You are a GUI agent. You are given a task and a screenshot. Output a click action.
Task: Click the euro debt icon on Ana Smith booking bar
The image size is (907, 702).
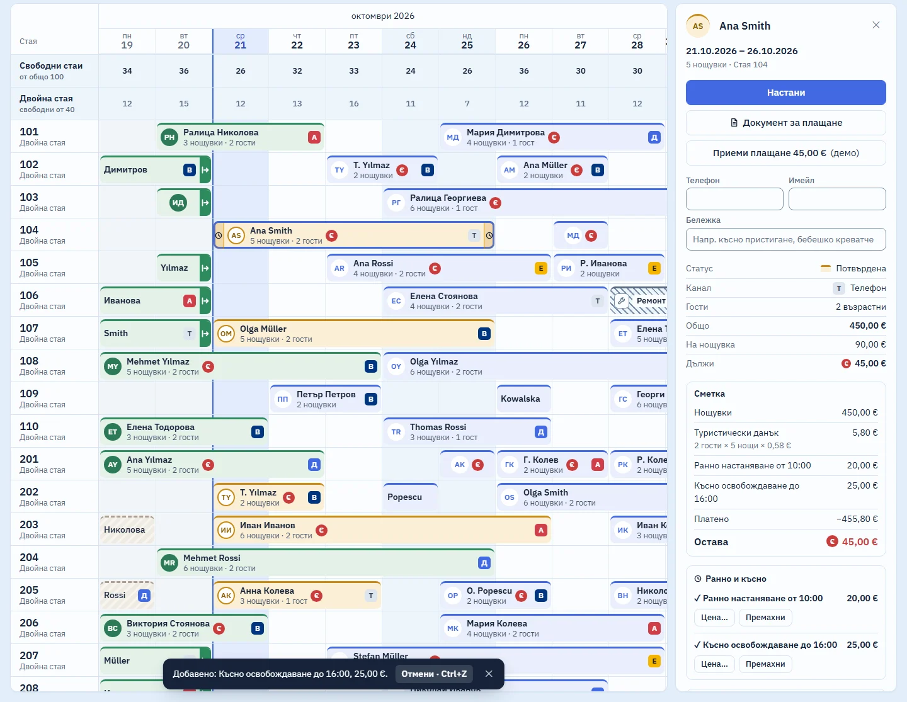[x=332, y=235]
